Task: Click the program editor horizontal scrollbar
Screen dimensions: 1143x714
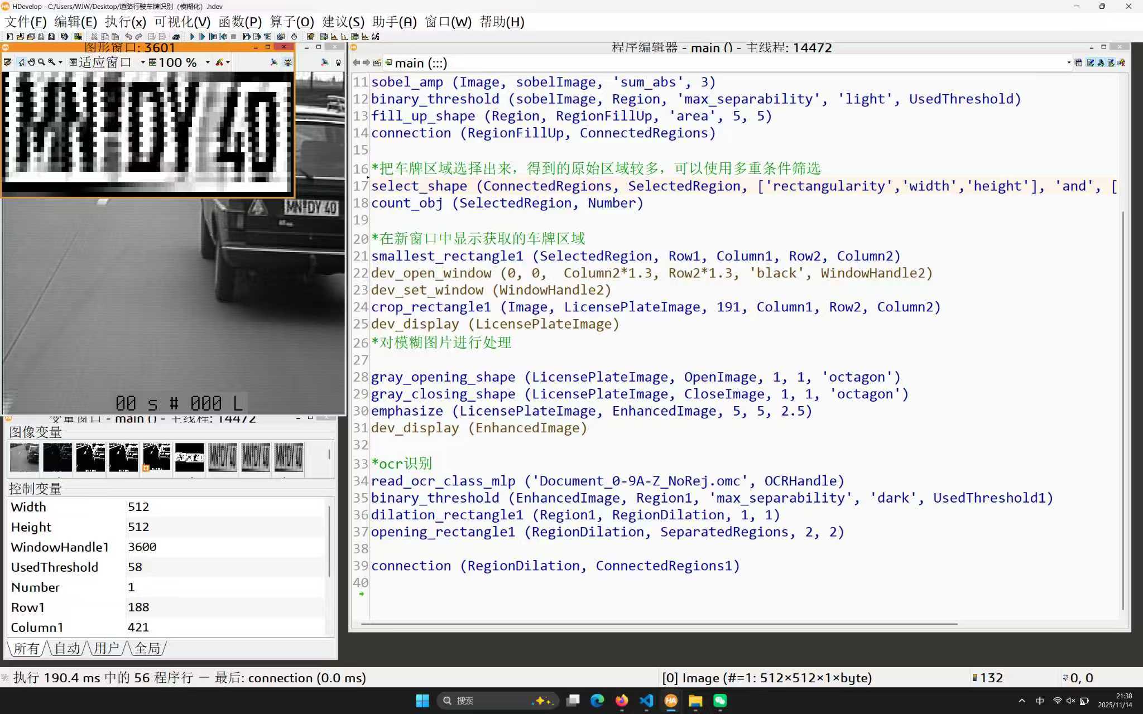Action: [x=659, y=624]
